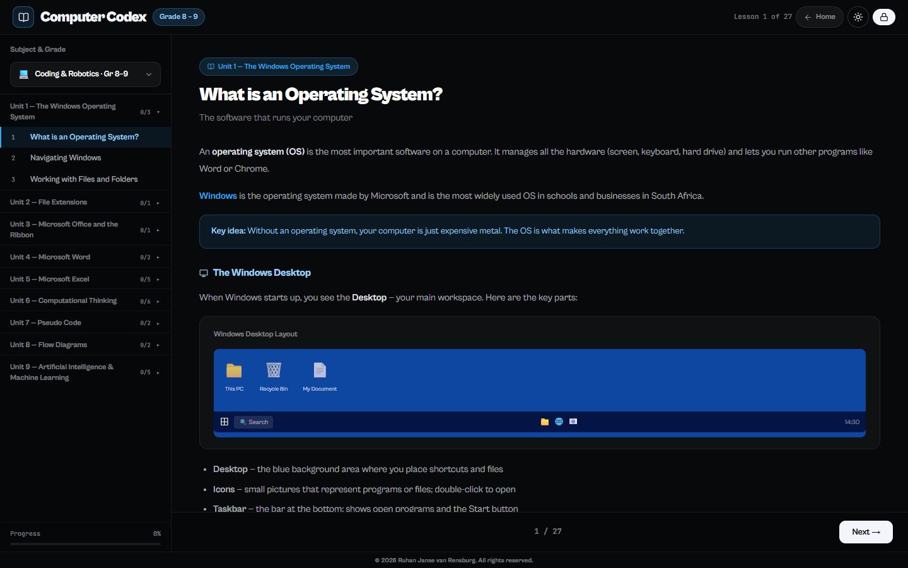Expand Unit 4 — Microsoft Word
The width and height of the screenshot is (908, 568).
point(85,257)
